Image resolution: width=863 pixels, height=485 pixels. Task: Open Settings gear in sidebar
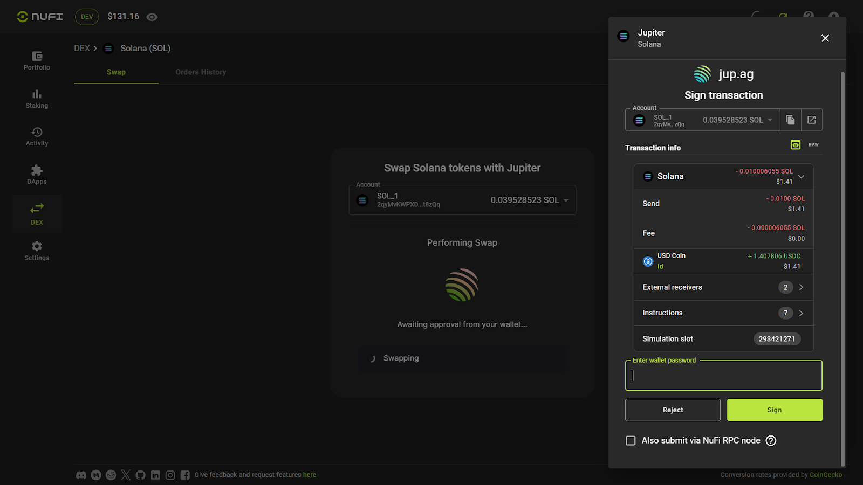point(37,247)
